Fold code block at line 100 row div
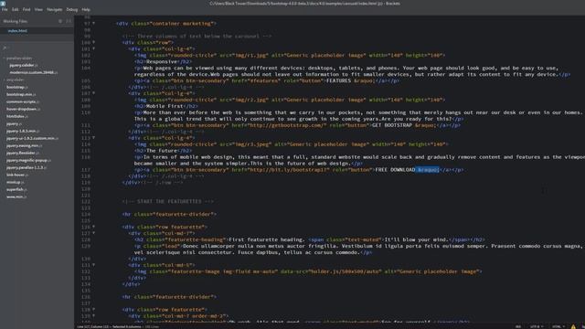The image size is (585, 329). pyautogui.click(x=93, y=43)
